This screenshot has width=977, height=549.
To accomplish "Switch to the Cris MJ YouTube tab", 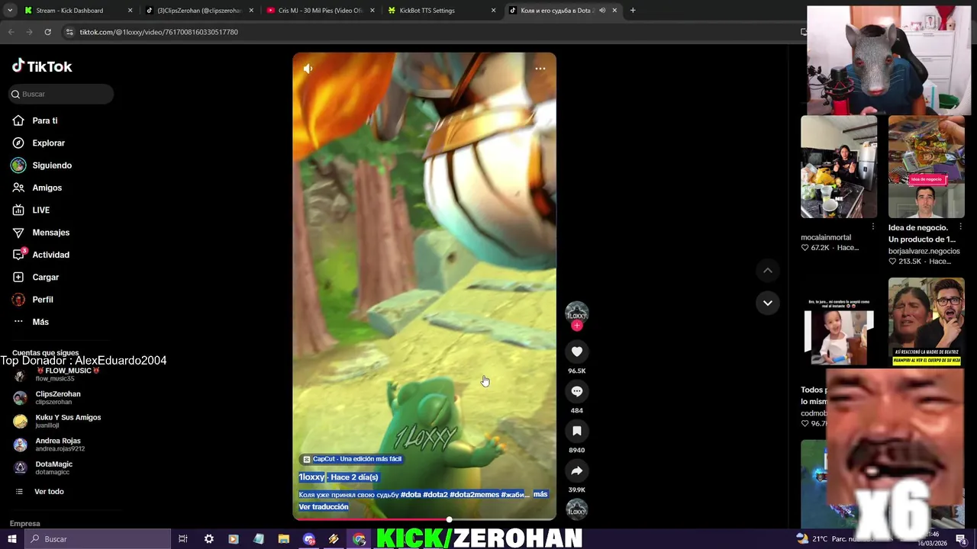I will 321,11.
